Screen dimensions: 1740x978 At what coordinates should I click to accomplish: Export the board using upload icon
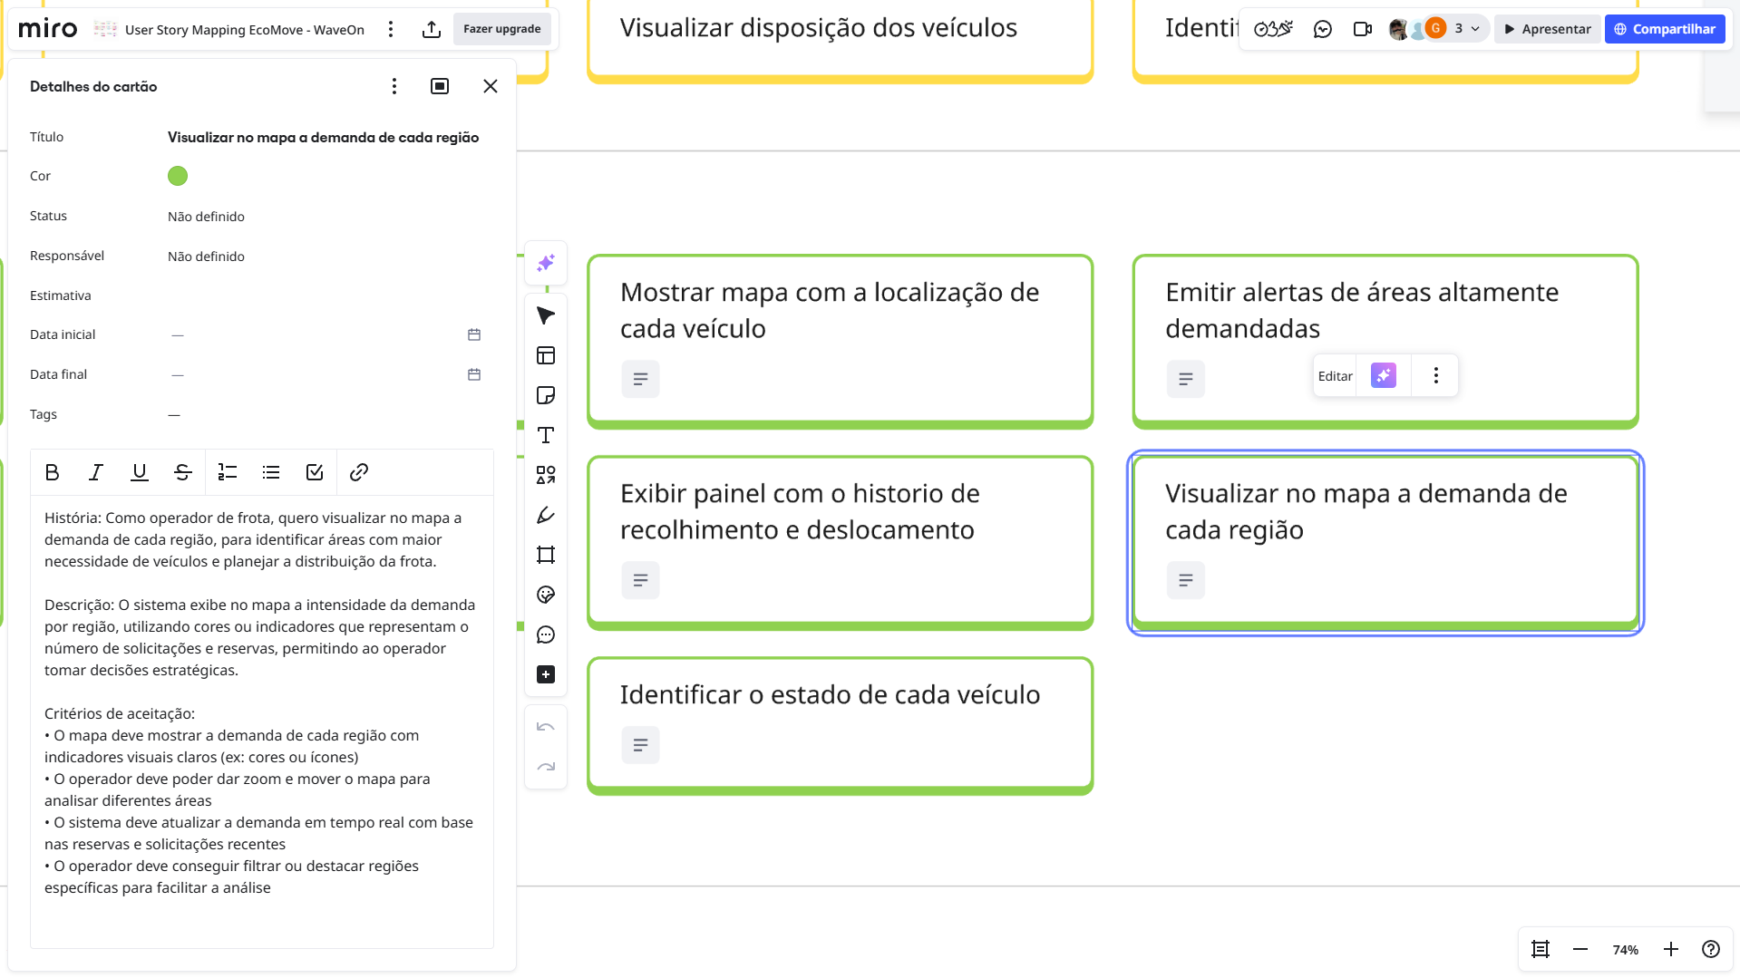[x=432, y=29]
